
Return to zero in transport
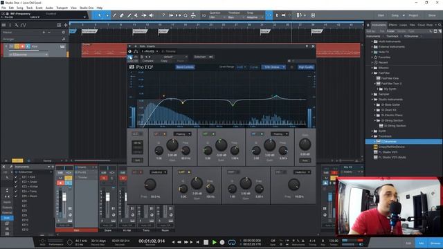pos(197,242)
